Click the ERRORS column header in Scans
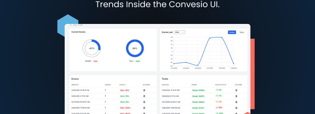 tap(108, 85)
